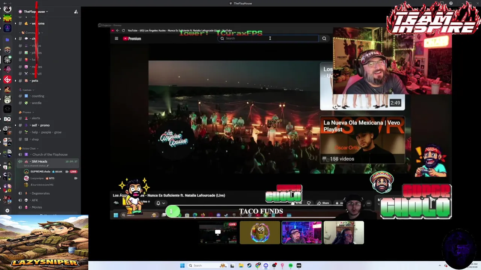This screenshot has height=270, width=481.
Task: Open the YouTube hamburger menu in stream
Action: point(116,39)
